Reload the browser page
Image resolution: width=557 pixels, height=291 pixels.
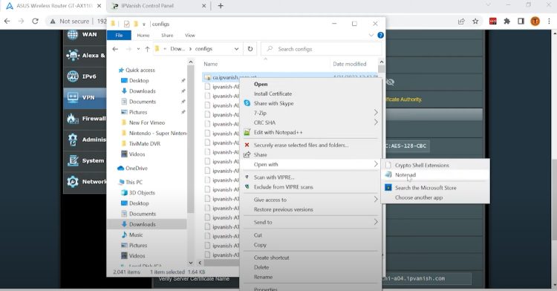click(x=35, y=22)
